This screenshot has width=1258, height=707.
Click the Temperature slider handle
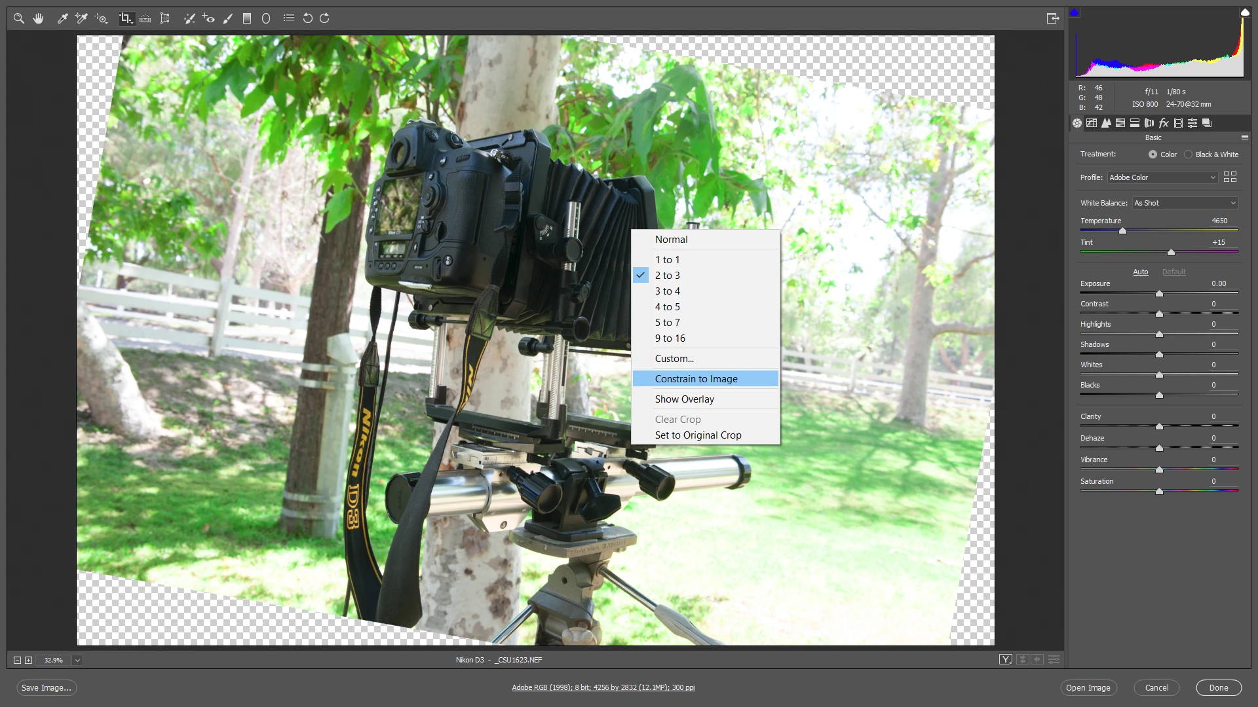coord(1122,231)
